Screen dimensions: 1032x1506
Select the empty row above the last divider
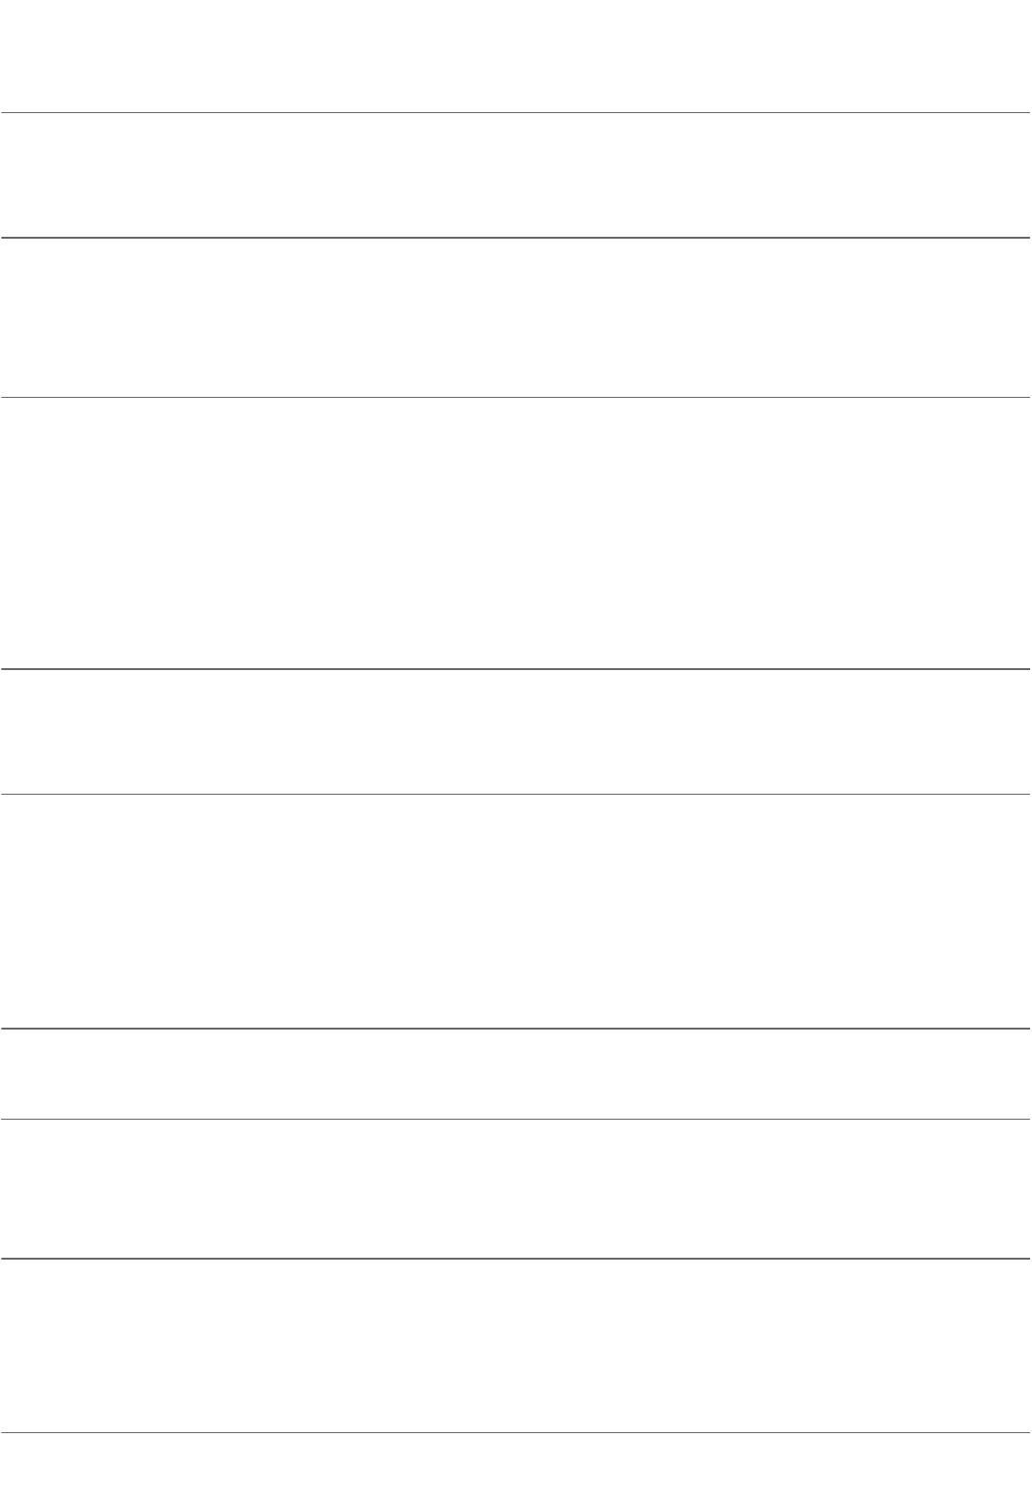516,1346
